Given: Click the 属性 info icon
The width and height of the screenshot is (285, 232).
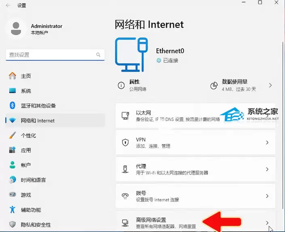Looking at the screenshot, I should [121, 85].
